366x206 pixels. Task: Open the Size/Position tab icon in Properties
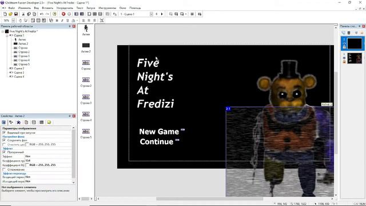click(x=11, y=122)
